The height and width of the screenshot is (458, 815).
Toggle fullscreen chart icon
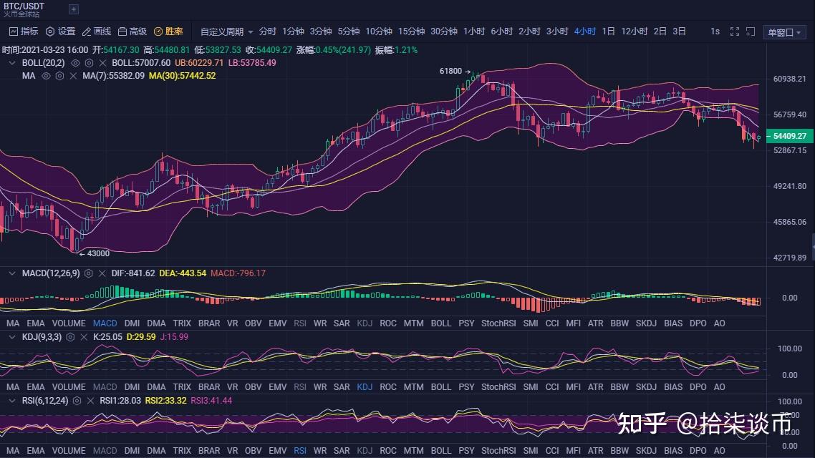click(x=735, y=31)
